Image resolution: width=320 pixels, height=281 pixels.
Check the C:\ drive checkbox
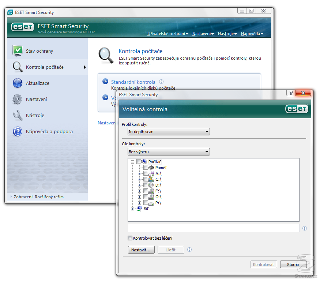pyautogui.click(x=146, y=179)
